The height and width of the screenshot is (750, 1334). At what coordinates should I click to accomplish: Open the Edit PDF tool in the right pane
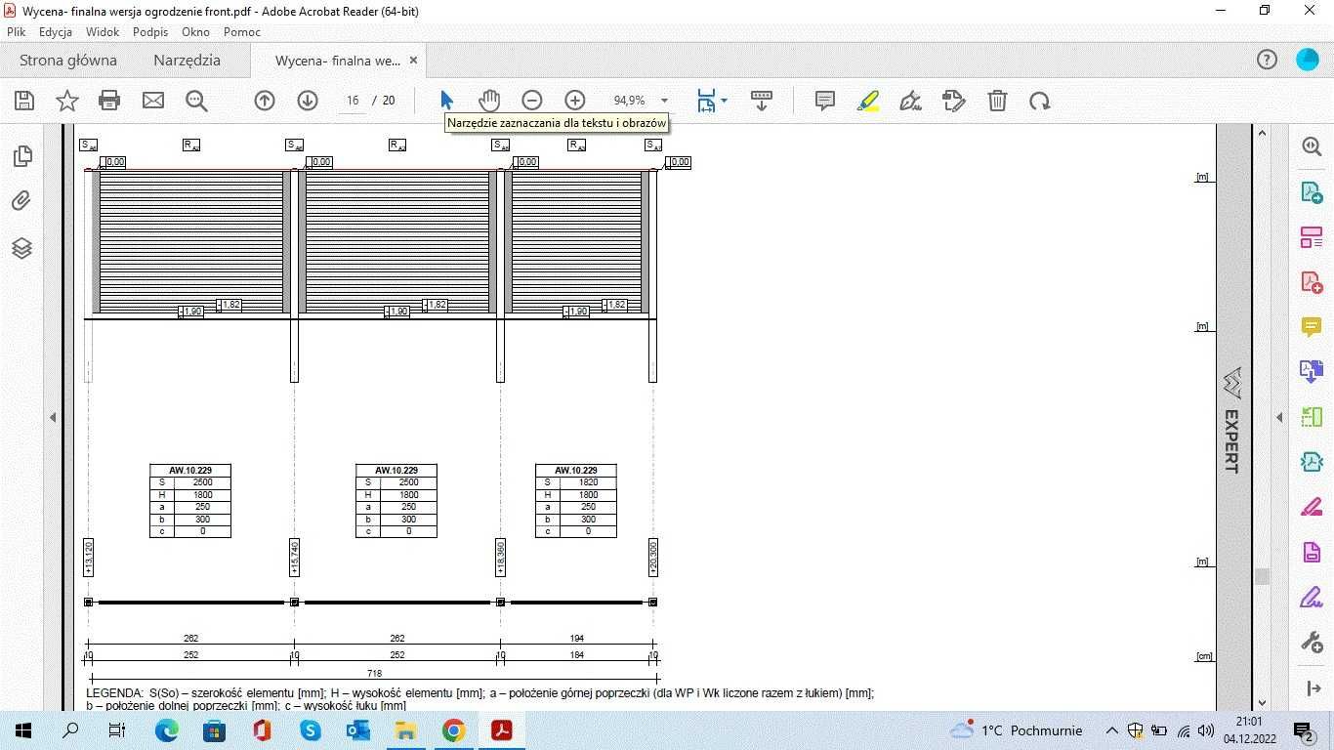pyautogui.click(x=1312, y=237)
